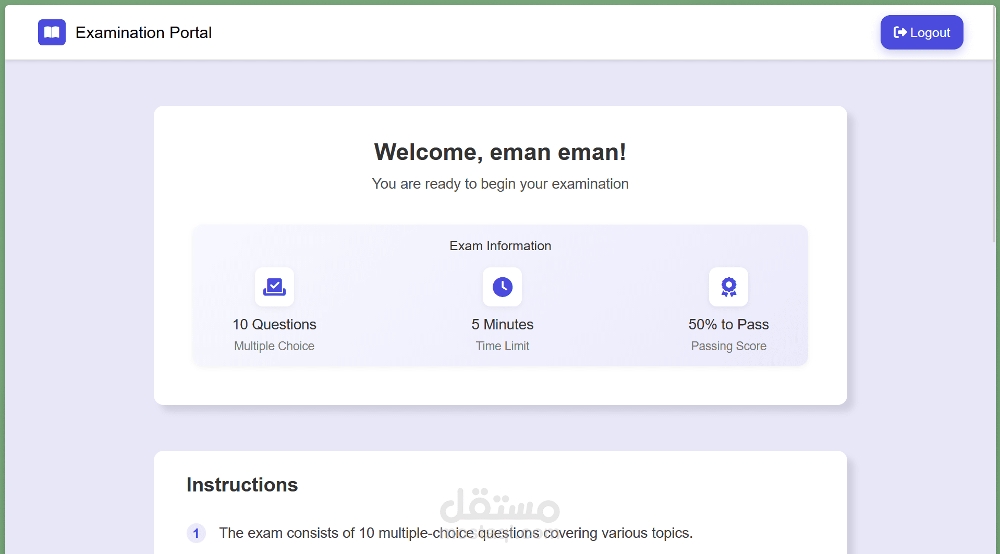Click the Passing Score label

pos(728,346)
